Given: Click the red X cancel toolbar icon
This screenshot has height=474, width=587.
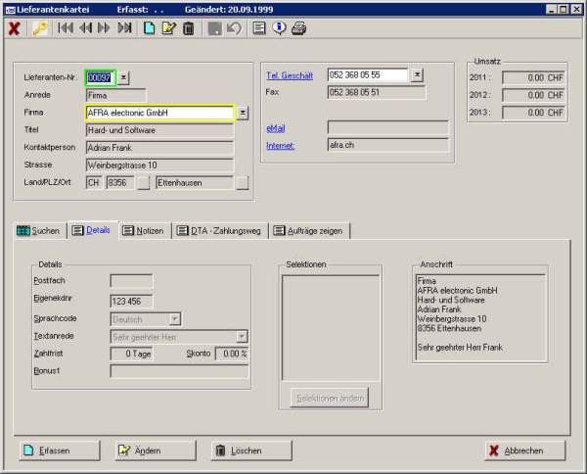Looking at the screenshot, I should tap(14, 28).
